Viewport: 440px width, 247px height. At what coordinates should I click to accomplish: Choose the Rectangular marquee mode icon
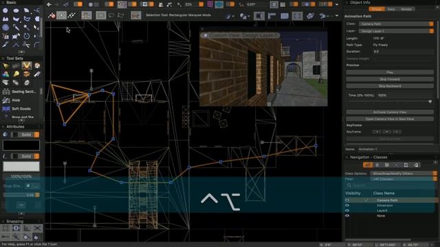tap(101, 15)
